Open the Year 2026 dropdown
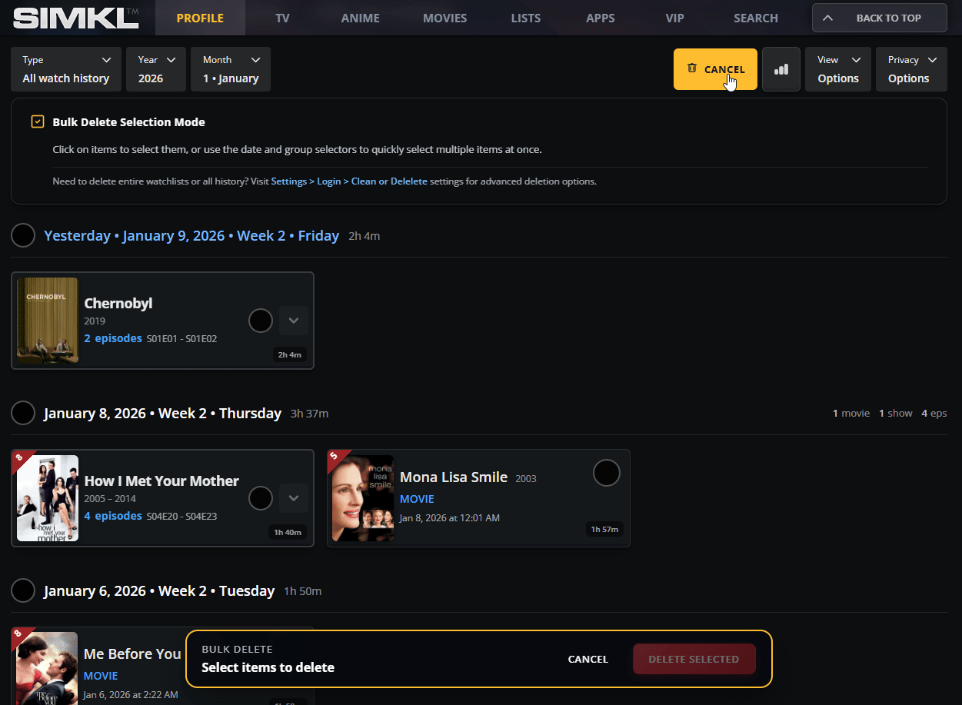The image size is (962, 705). (x=157, y=69)
